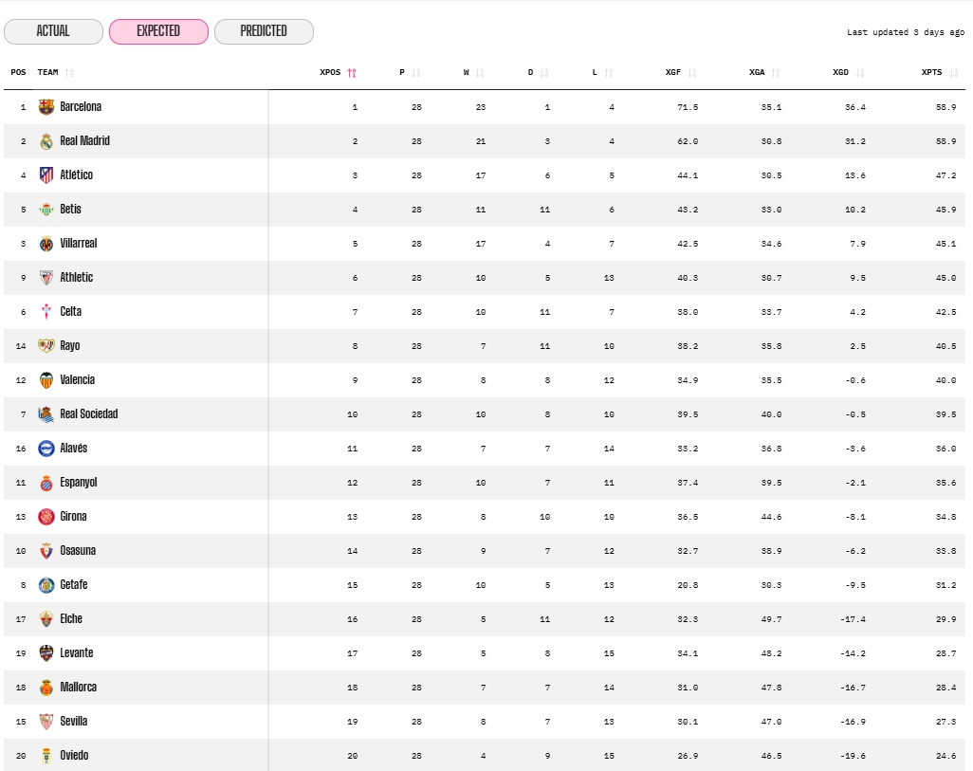The image size is (973, 771).
Task: Click the Valencia club badge
Action: [45, 379]
